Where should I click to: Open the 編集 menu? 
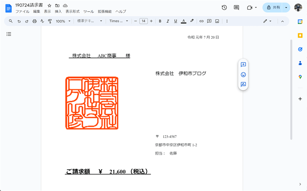(36, 11)
